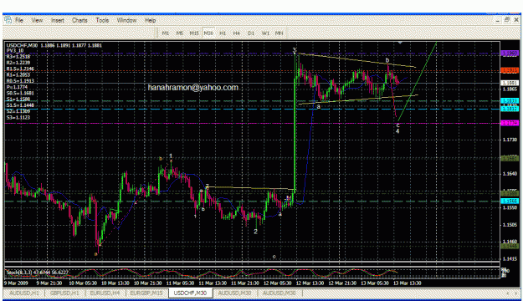Click the white current price 1.1881 tag
Image resolution: width=523 pixels, height=301 pixels.
[x=510, y=83]
